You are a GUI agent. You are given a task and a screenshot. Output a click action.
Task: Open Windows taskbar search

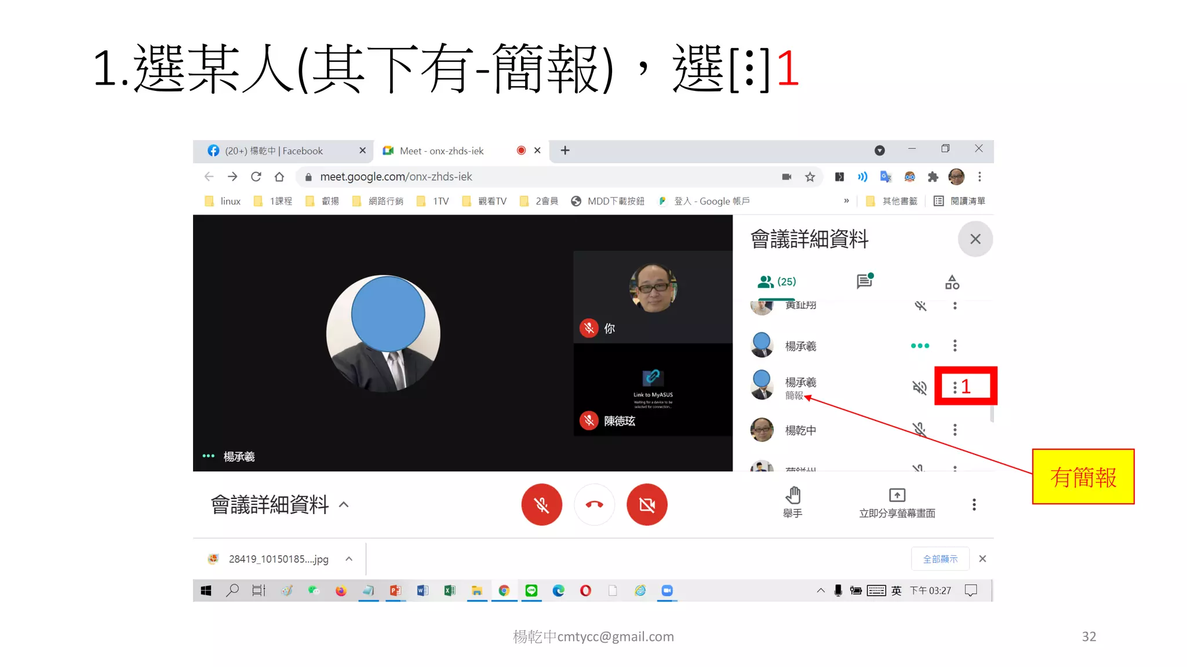232,591
